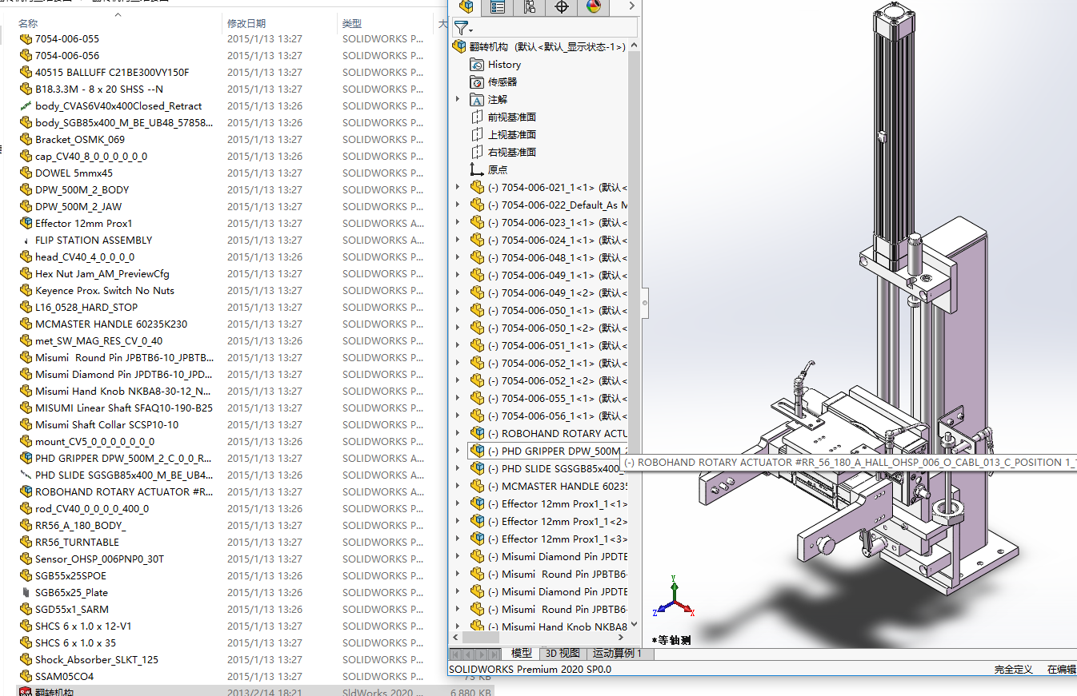
Task: Expand the Effector 12mm Prox1_1<2> node
Action: tap(458, 522)
